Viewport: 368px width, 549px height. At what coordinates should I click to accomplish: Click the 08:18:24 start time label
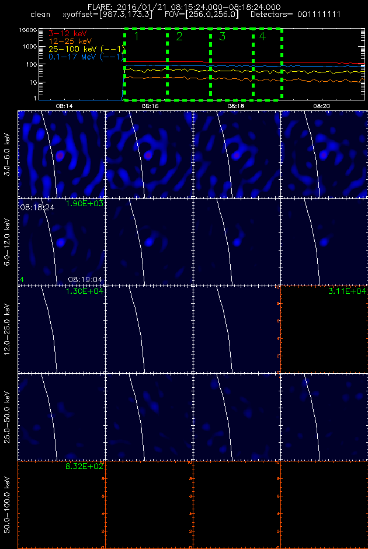[x=37, y=207]
